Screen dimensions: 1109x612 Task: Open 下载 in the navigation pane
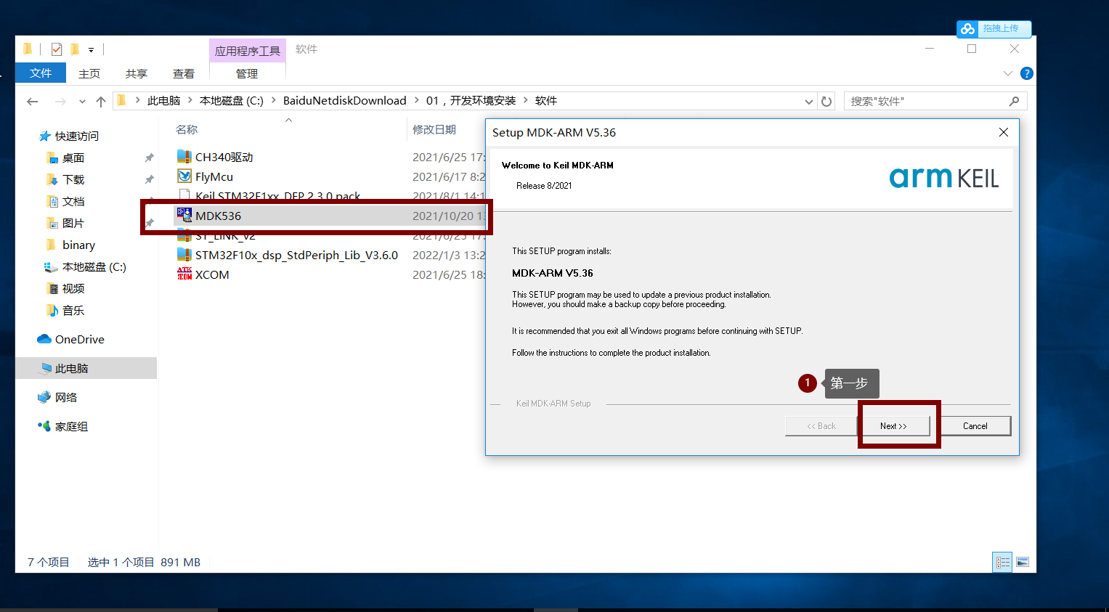(73, 180)
